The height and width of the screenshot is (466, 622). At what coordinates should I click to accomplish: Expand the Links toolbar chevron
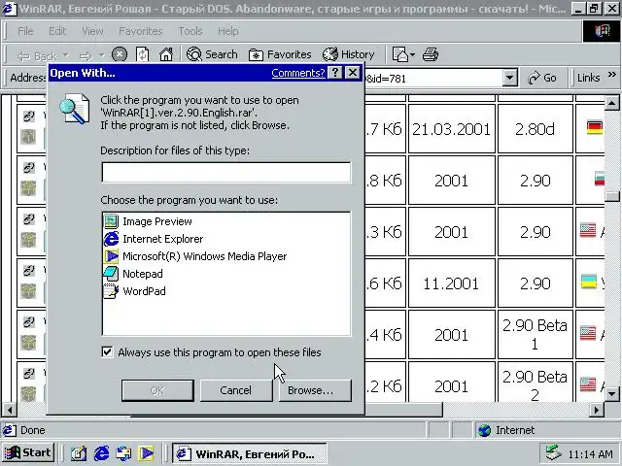pyautogui.click(x=612, y=74)
